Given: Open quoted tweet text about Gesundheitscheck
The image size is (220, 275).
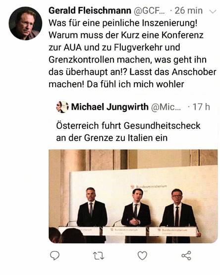Looking at the screenshot, I should (x=128, y=132).
